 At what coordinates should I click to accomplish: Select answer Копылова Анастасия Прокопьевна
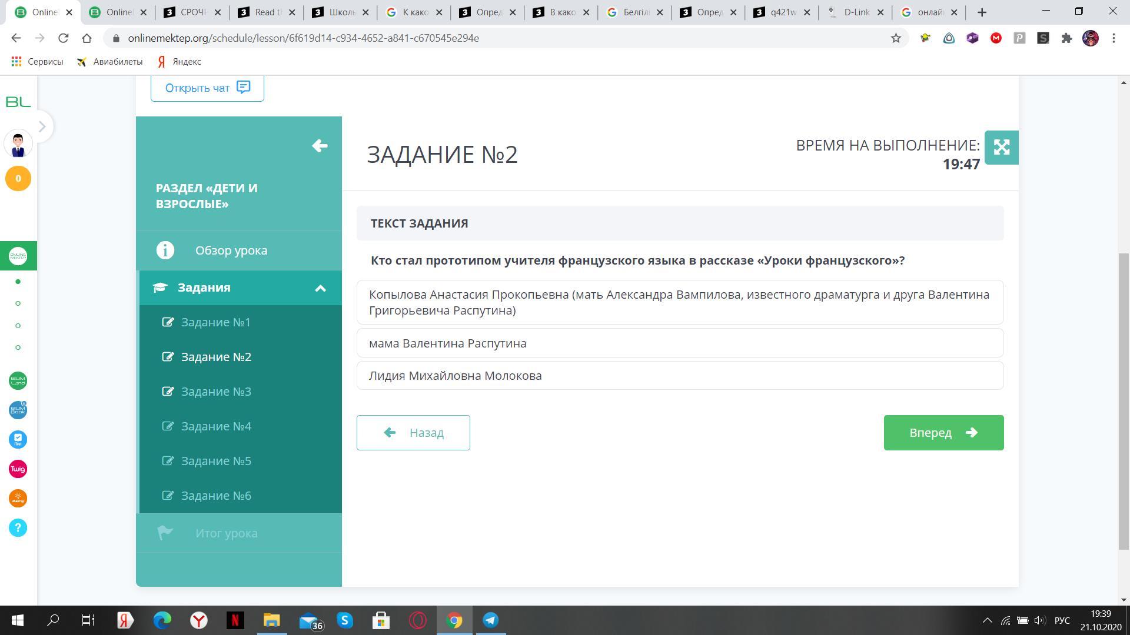(x=679, y=302)
